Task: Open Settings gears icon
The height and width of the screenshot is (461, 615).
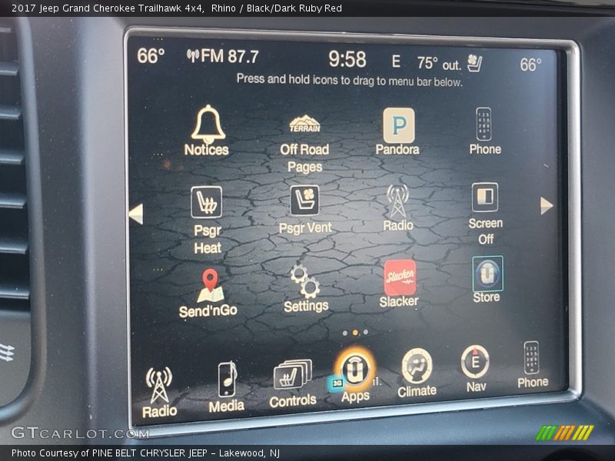Action: point(305,287)
